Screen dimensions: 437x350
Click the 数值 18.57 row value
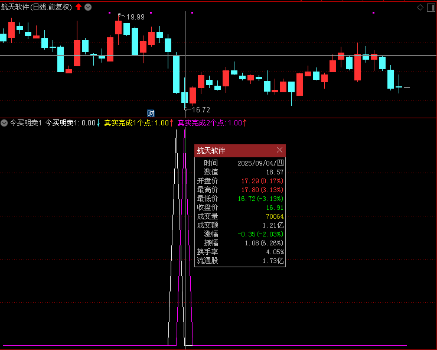coord(275,172)
